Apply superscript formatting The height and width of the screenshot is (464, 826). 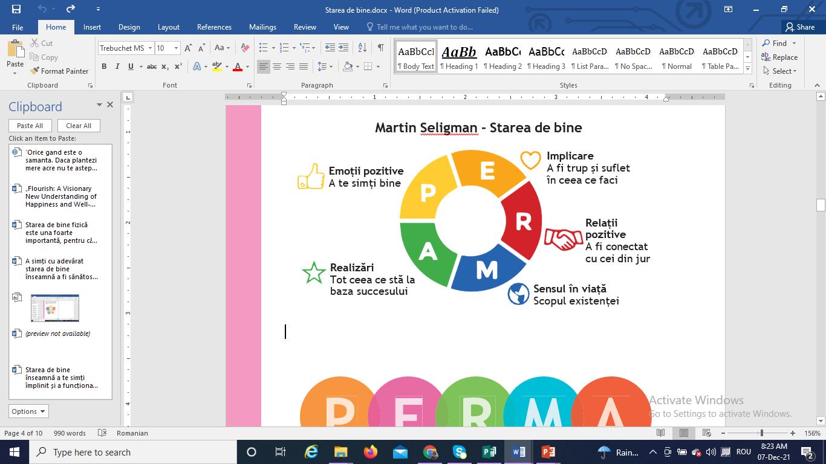pos(178,66)
